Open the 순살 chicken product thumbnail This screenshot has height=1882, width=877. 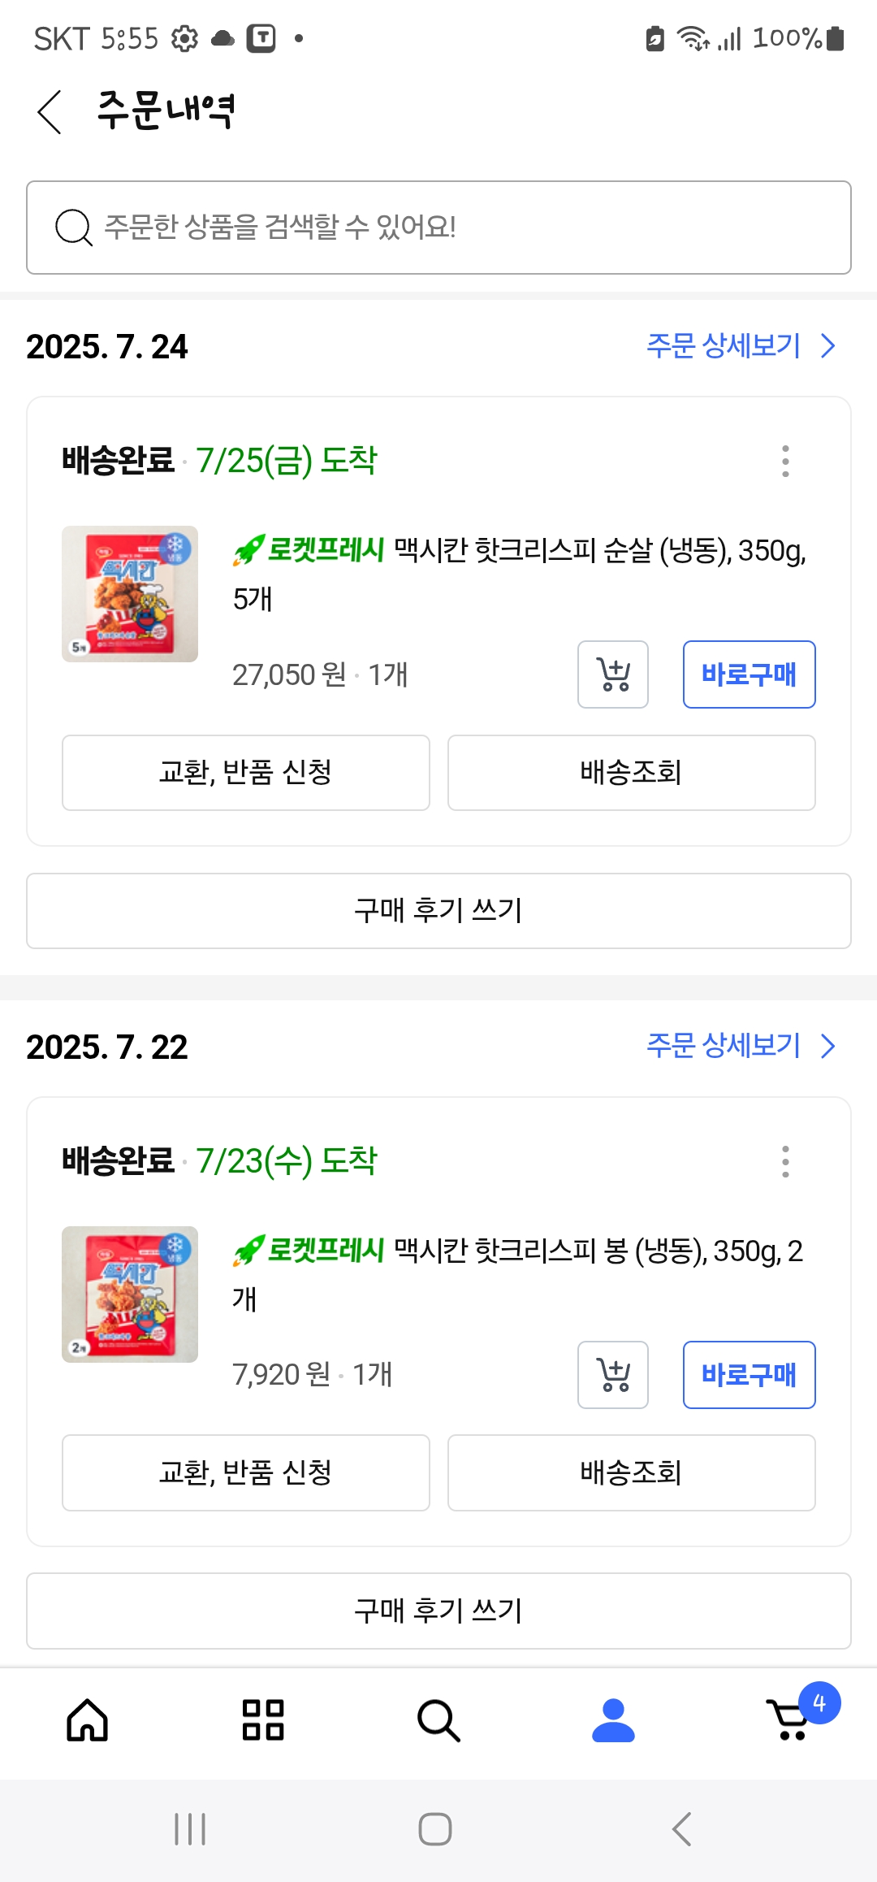click(130, 594)
